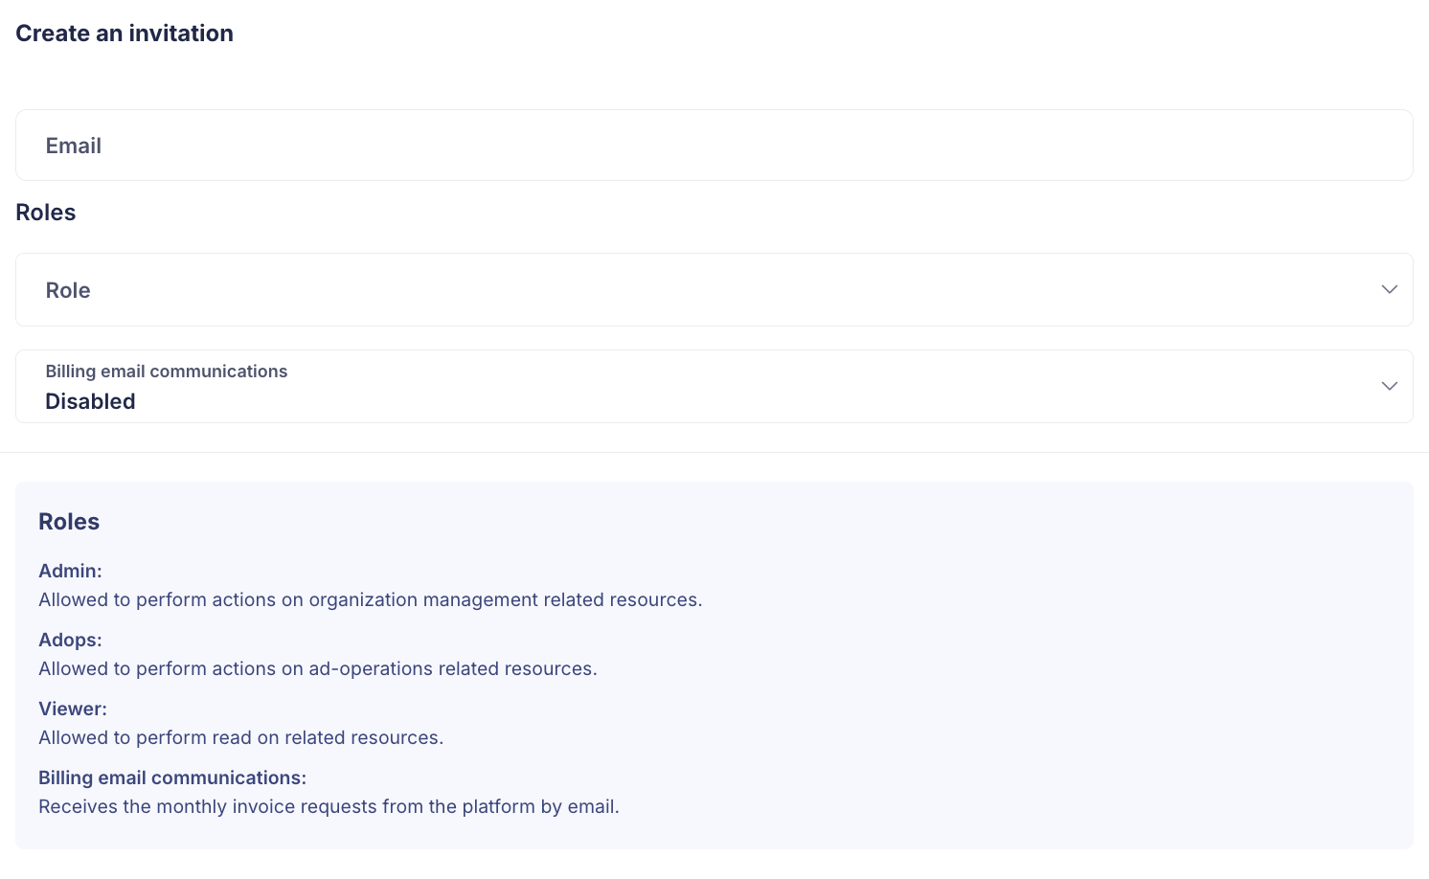Click the organization management description text
This screenshot has height=879, width=1429.
(x=370, y=599)
